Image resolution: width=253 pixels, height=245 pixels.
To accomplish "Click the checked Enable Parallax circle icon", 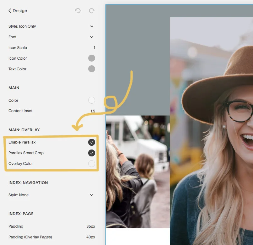I will [92, 142].
